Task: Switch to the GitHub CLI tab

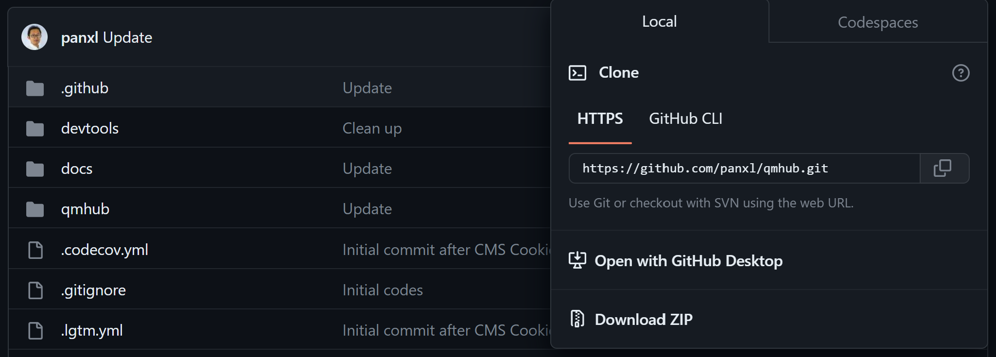Action: [x=685, y=118]
